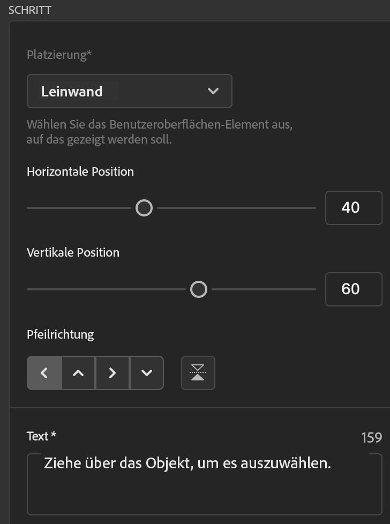Click the chevron in the Leinwand dropdown
The height and width of the screenshot is (524, 390).
[x=213, y=91]
